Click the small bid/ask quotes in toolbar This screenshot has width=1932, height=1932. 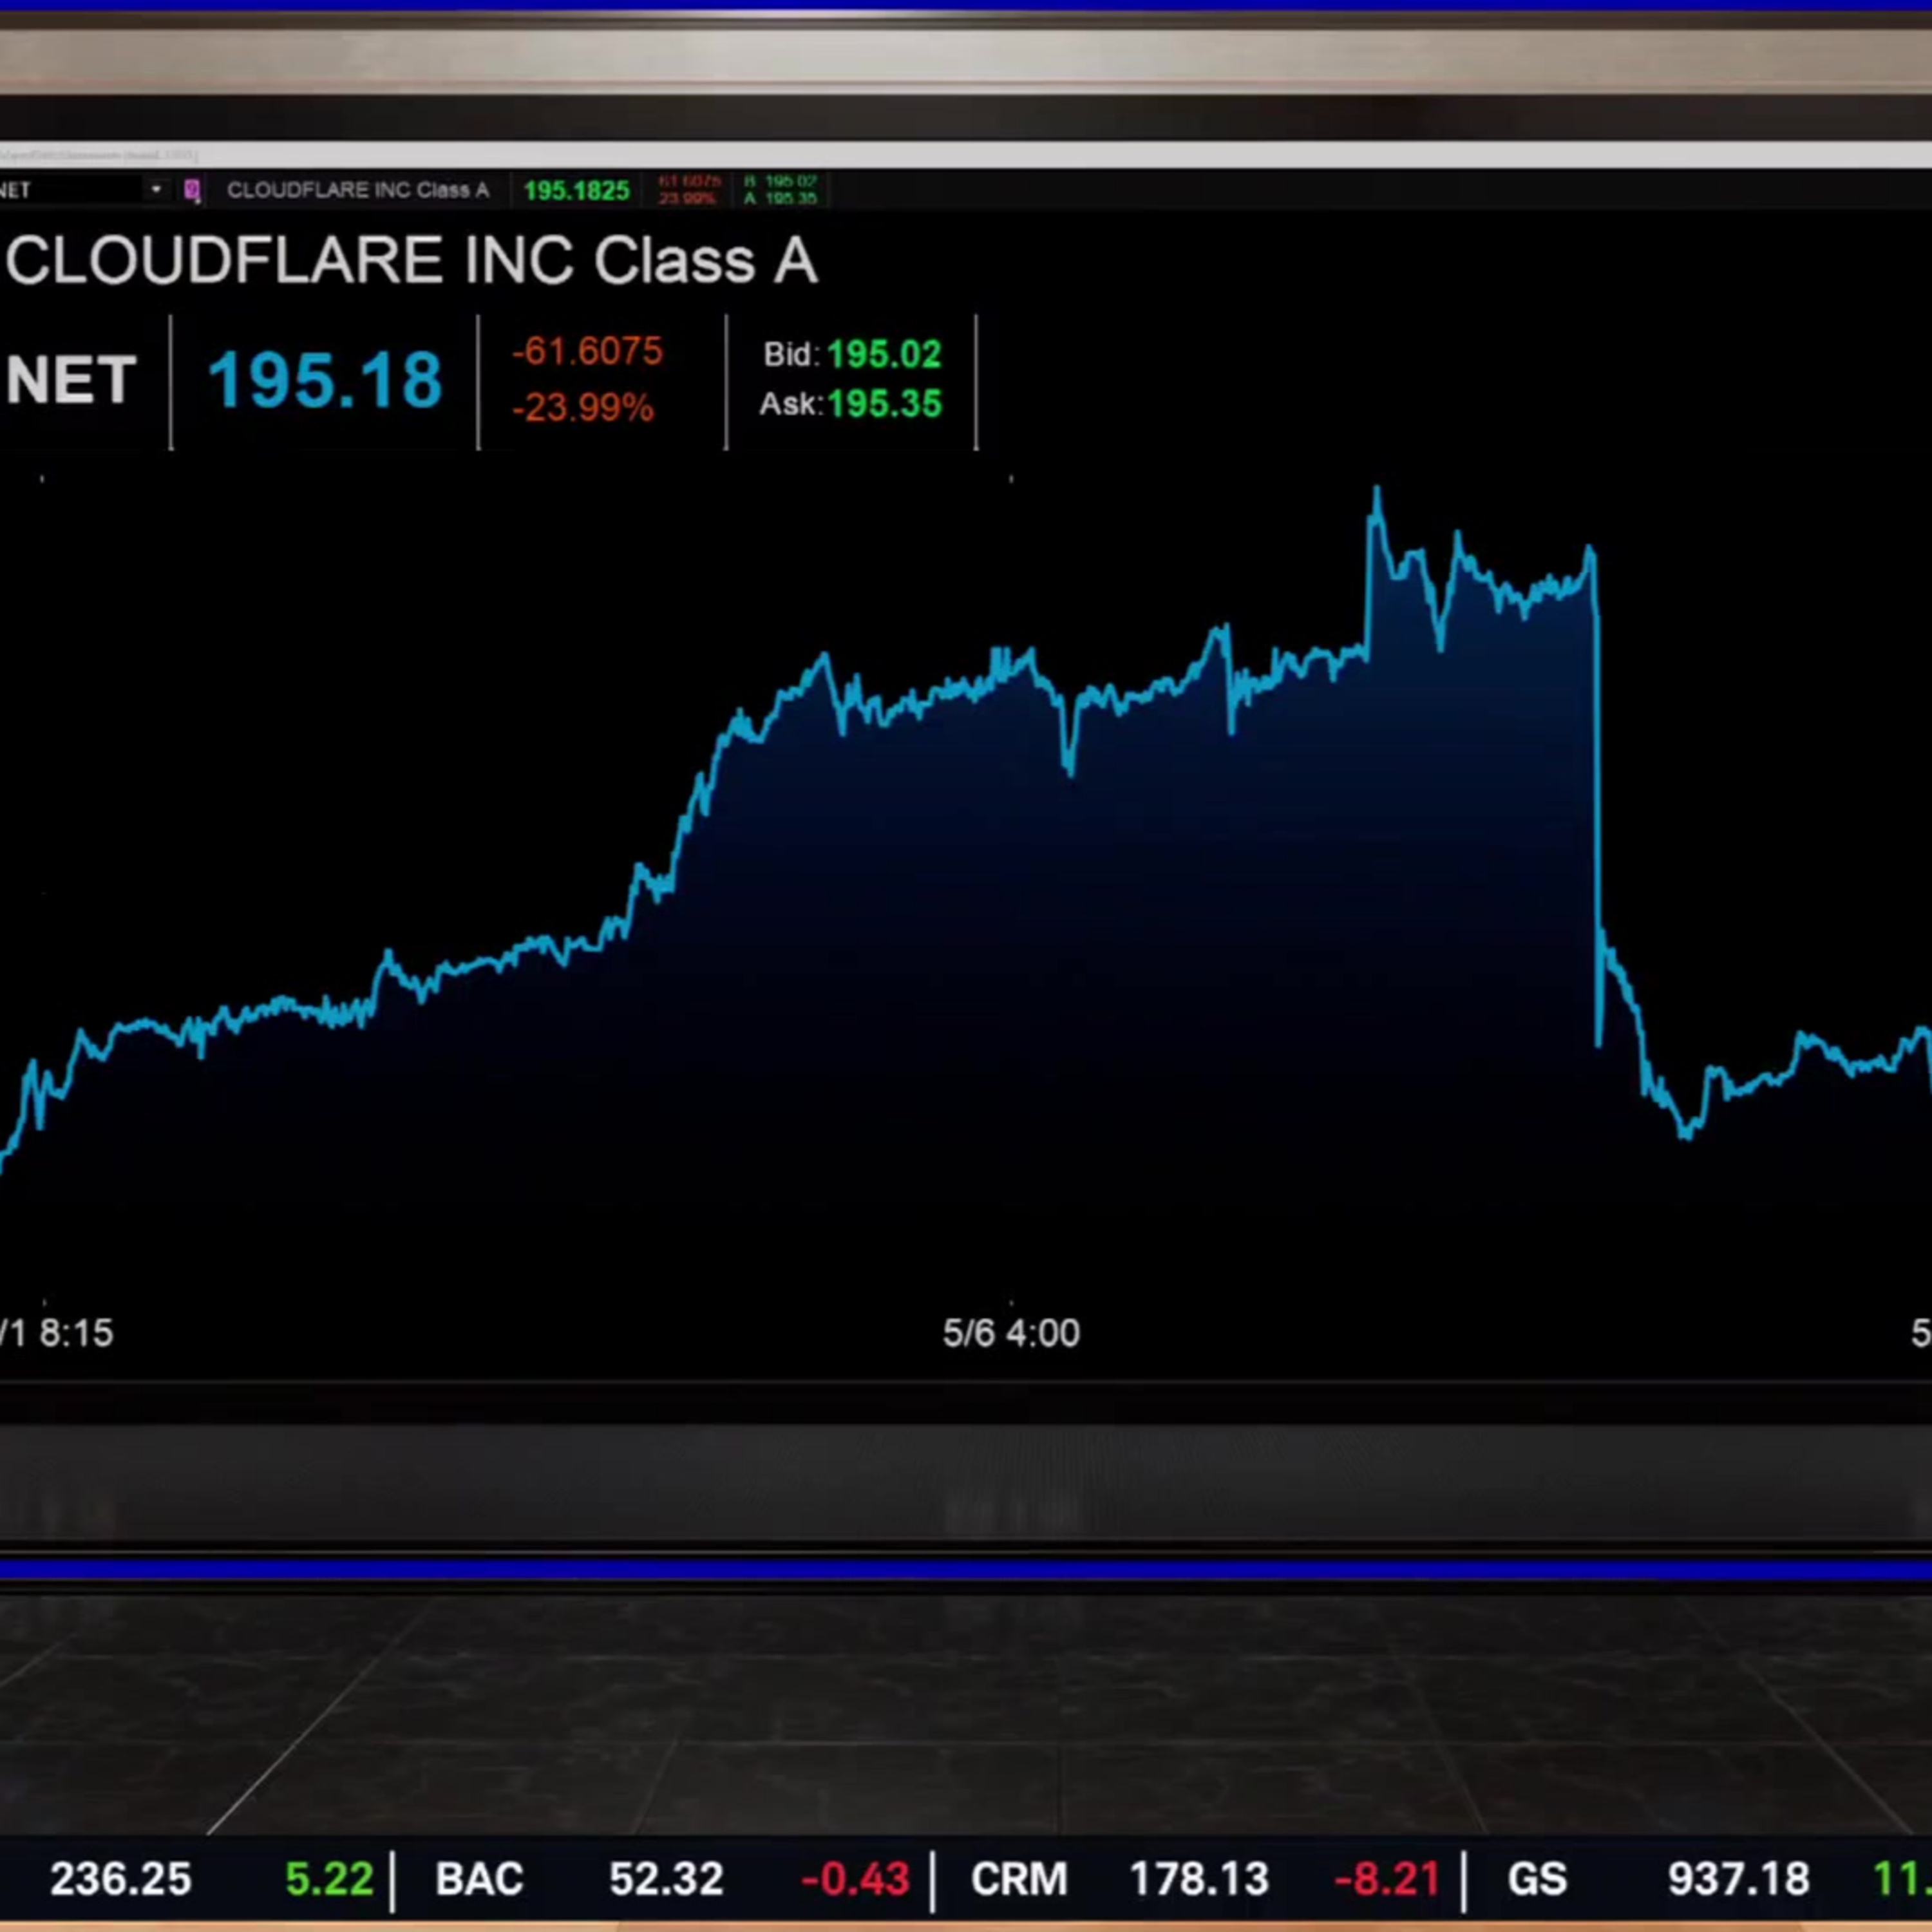pos(781,189)
